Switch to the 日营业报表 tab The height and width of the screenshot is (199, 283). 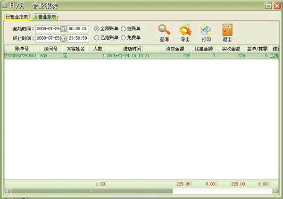click(x=17, y=17)
